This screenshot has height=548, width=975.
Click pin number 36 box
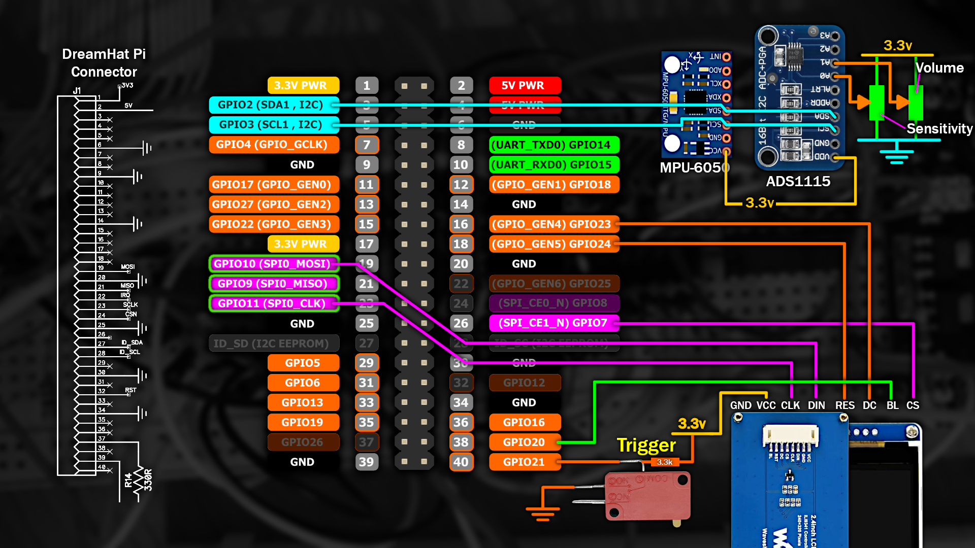pyautogui.click(x=461, y=422)
